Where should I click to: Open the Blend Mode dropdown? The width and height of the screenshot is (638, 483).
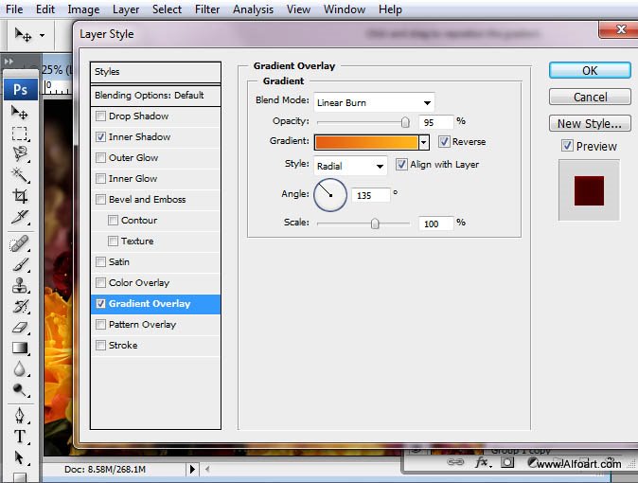tap(374, 102)
